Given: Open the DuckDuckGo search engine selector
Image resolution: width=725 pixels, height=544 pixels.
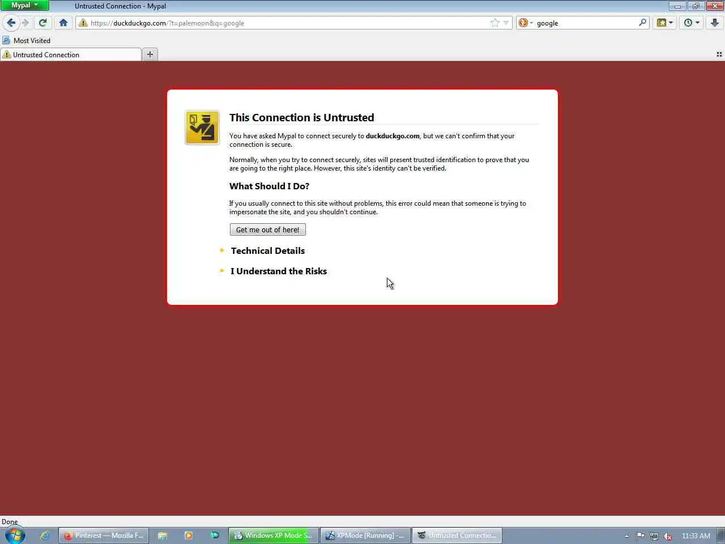Looking at the screenshot, I should (526, 23).
